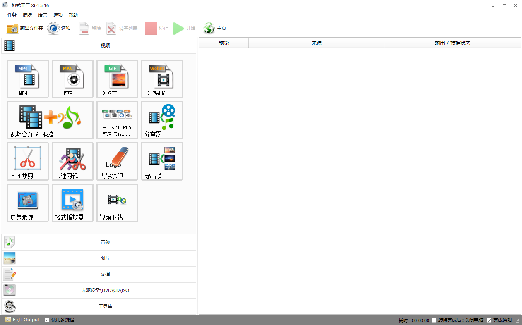Open the -> MP4 conversion tile
The height and width of the screenshot is (325, 522).
pyautogui.click(x=28, y=79)
